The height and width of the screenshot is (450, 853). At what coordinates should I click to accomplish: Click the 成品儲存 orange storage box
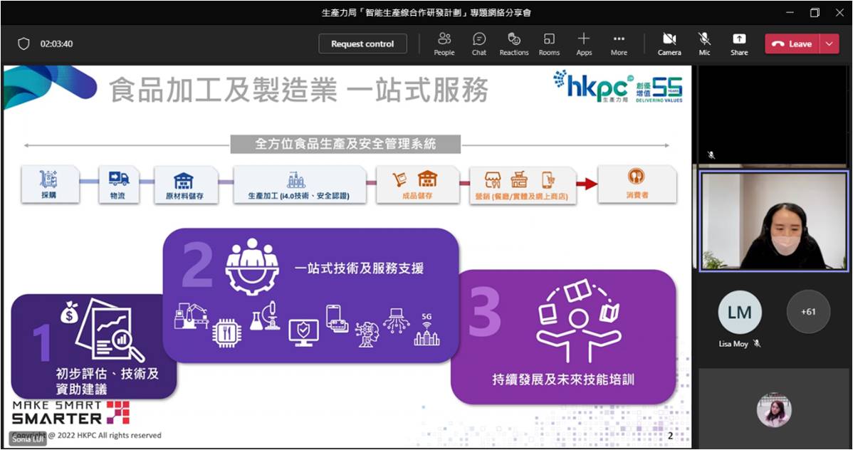(417, 184)
